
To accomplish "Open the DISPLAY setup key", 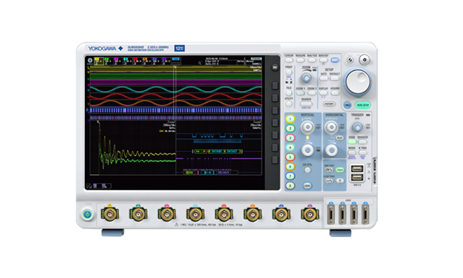I will pyautogui.click(x=324, y=93).
